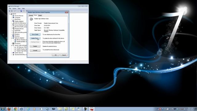This screenshot has height=111, width=197.
Task: Click the Imaging devices category icon
Action: click(x=13, y=29)
